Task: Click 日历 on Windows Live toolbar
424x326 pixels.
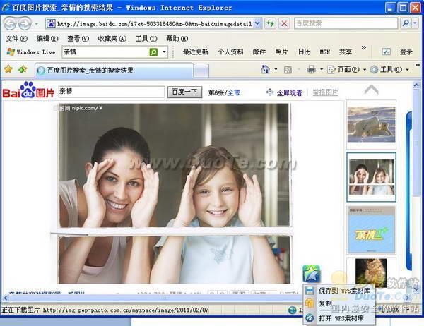Action: pyautogui.click(x=304, y=52)
